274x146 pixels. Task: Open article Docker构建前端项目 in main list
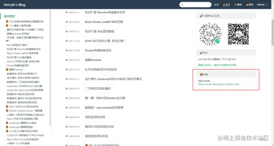click(98, 51)
